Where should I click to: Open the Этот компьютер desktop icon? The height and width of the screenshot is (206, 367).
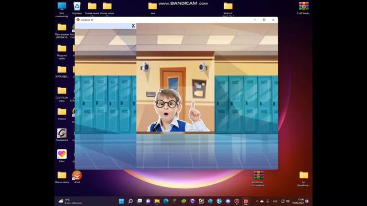62,9
